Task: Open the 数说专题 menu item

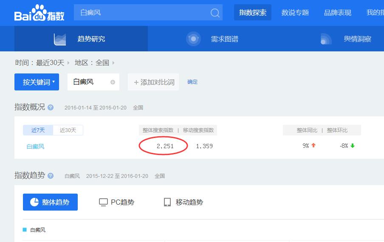Action: point(295,13)
